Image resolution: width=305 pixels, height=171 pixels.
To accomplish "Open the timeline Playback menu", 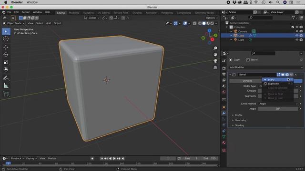I will pyautogui.click(x=17, y=158).
